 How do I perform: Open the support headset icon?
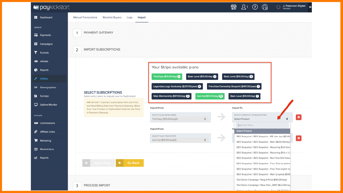(x=265, y=7)
